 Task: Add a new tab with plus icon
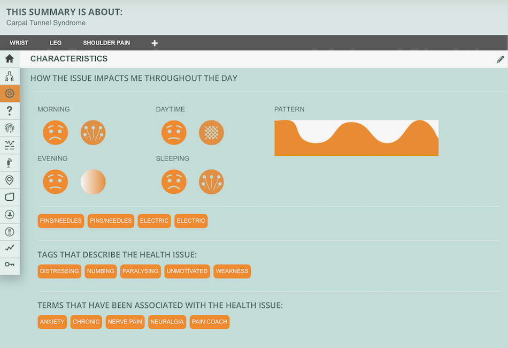click(155, 43)
